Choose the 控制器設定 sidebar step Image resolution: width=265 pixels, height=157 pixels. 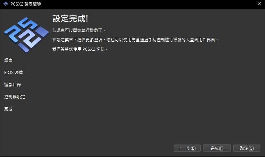point(15,97)
